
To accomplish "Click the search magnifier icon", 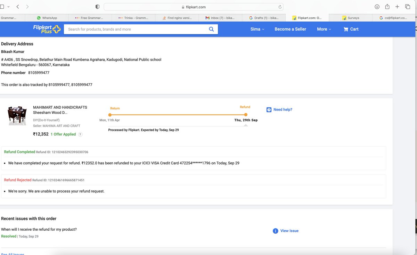I will tap(211, 29).
